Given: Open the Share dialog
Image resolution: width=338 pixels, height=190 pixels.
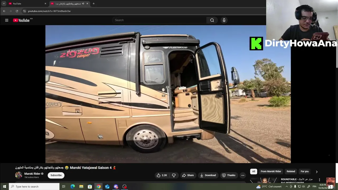Looking at the screenshot, I should tap(188, 175).
